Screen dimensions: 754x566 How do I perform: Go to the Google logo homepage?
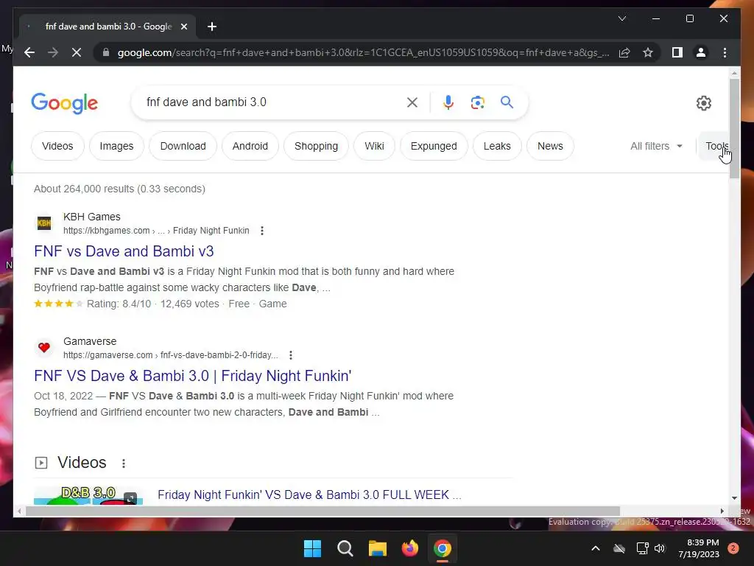pyautogui.click(x=65, y=102)
